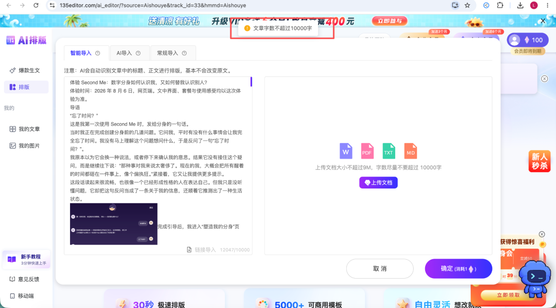Click help icon next to 常规导入
The width and height of the screenshot is (556, 308).
184,53
